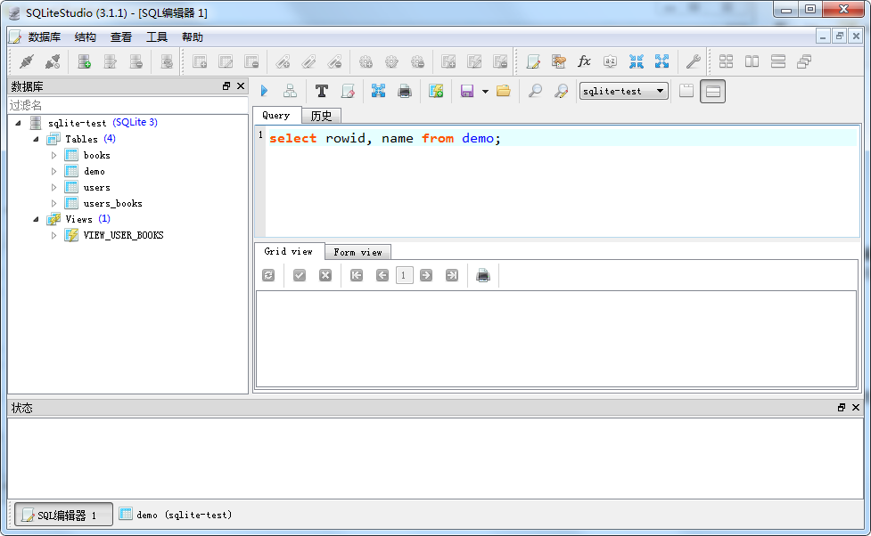
Task: Toggle results in separate tab layout
Action: [686, 91]
